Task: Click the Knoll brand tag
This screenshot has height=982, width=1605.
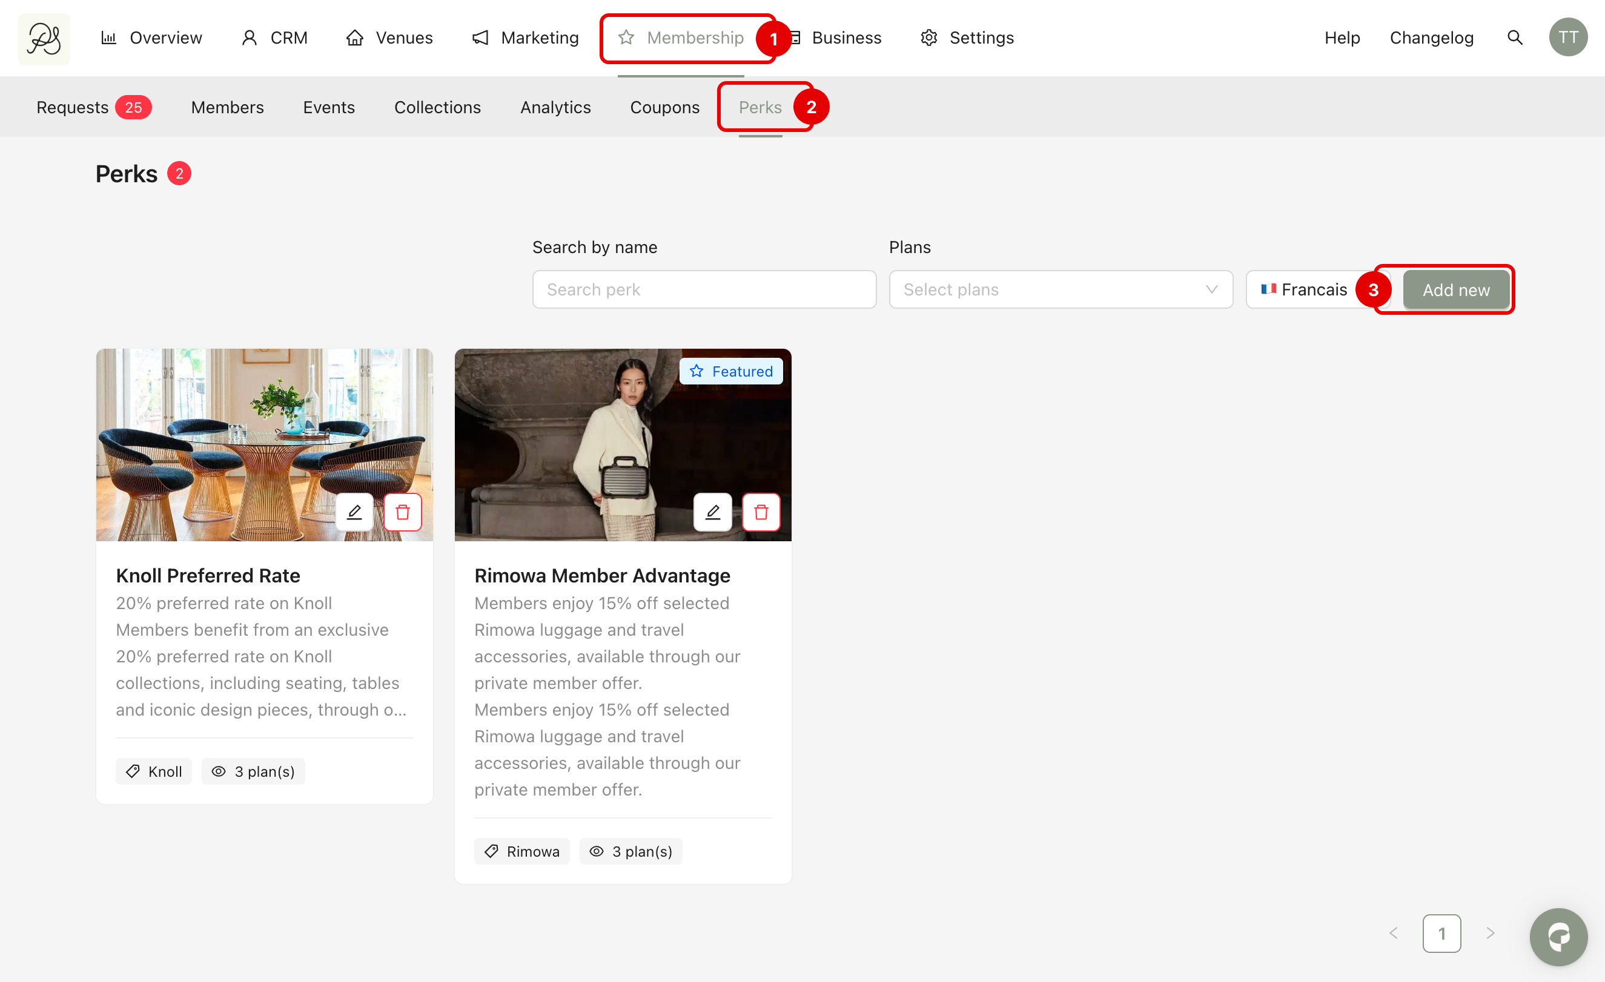Action: [x=154, y=771]
